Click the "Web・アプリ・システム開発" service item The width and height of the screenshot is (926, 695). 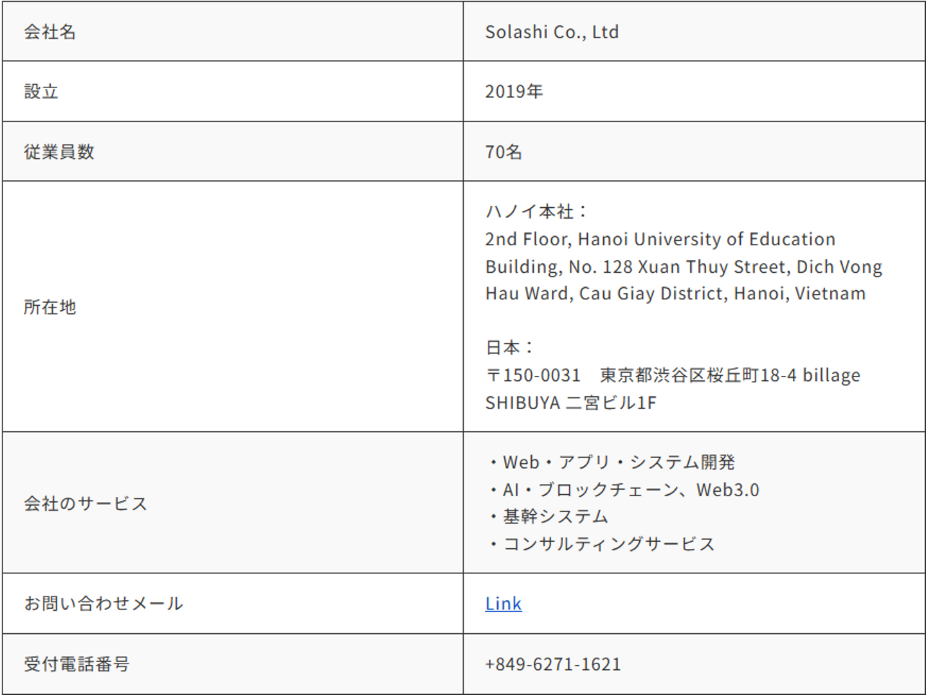click(618, 462)
